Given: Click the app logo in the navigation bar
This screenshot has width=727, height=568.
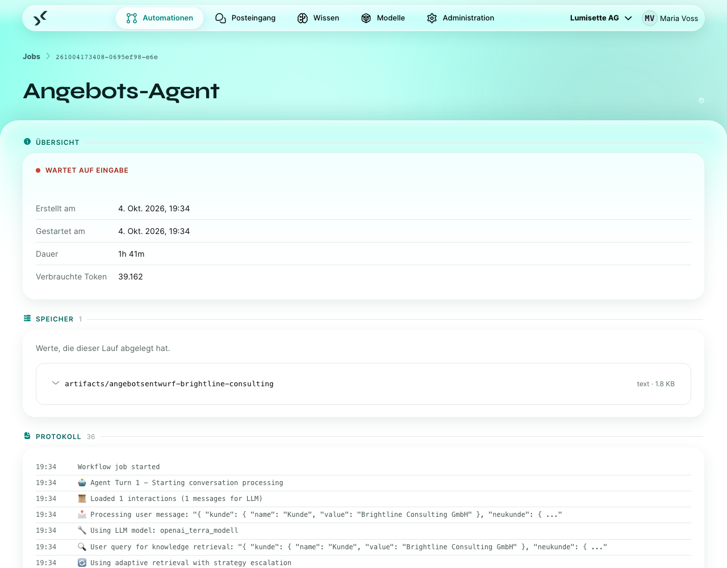Looking at the screenshot, I should point(40,18).
